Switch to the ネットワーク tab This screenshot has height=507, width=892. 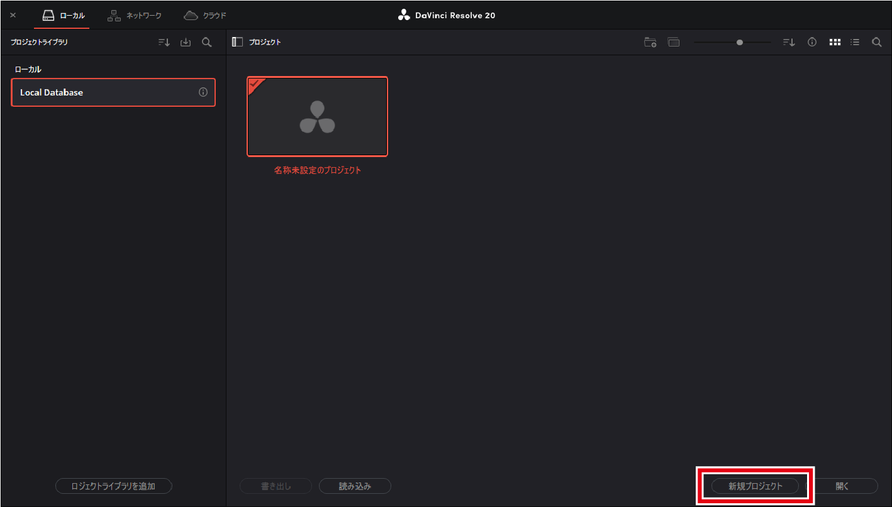135,15
